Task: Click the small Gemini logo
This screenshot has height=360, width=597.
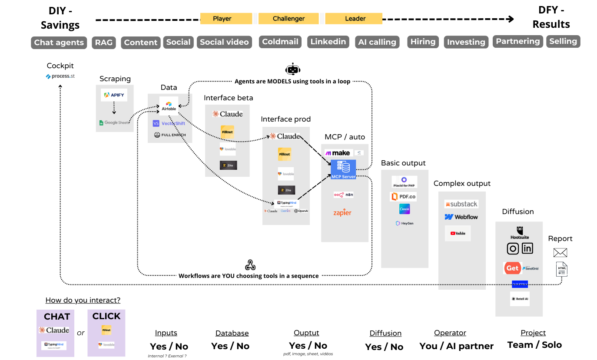Action: [285, 211]
